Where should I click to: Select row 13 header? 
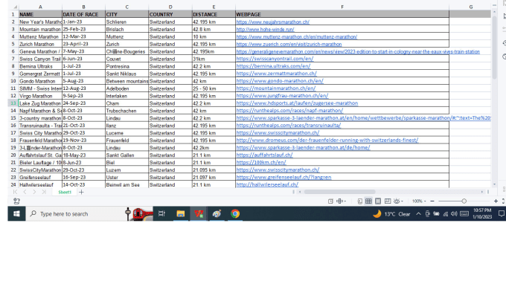tap(13, 103)
